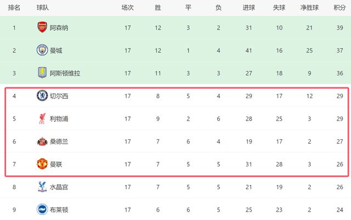Click the Aston Villa crest icon
Viewport: 351px width, 220px height.
coord(42,74)
